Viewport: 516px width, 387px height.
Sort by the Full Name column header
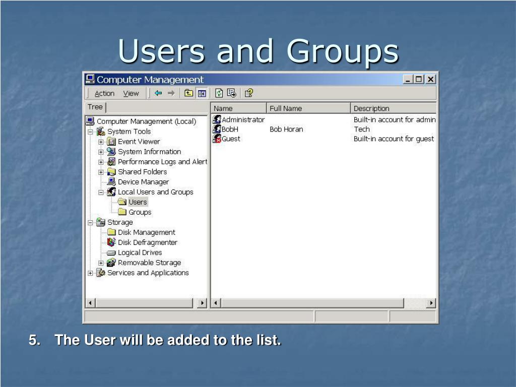click(x=308, y=108)
